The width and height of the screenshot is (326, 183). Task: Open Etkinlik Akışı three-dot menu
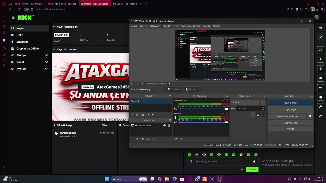[x=113, y=125]
